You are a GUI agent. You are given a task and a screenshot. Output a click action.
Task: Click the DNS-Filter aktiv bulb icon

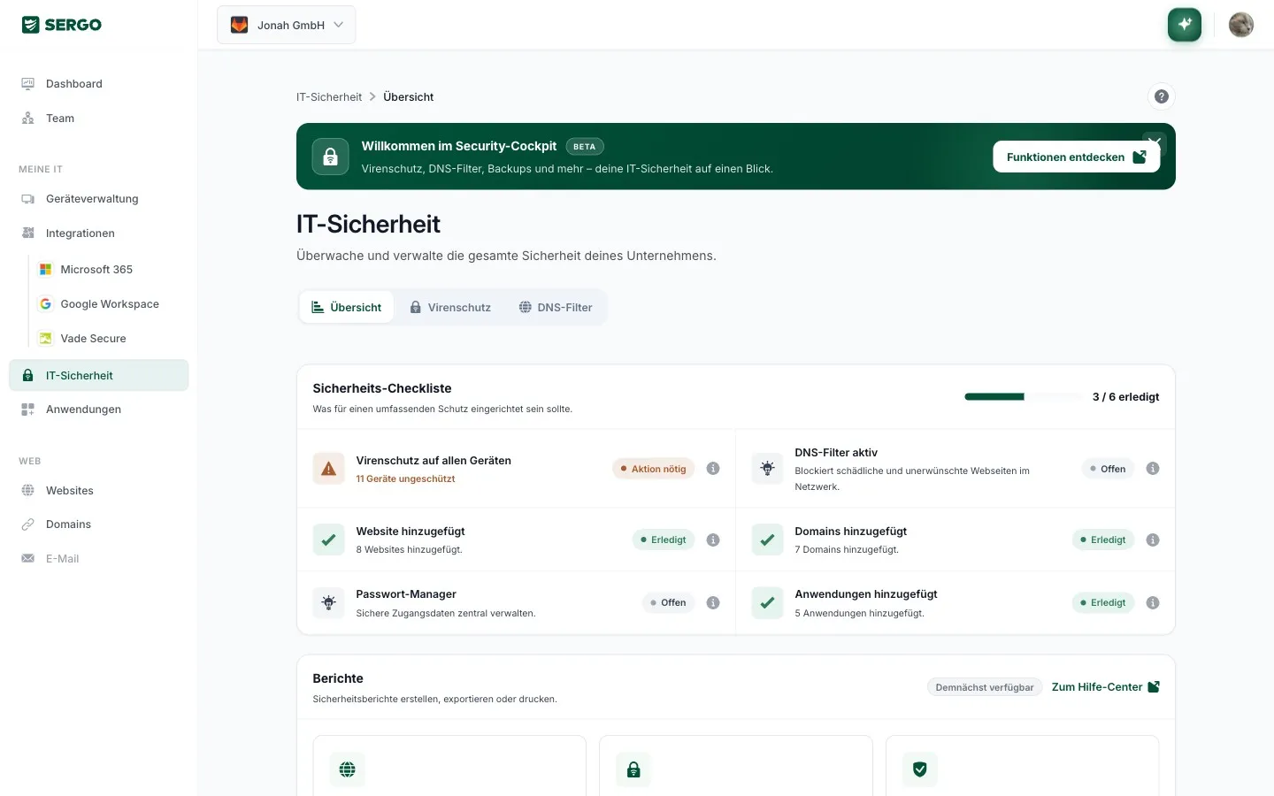click(x=768, y=469)
